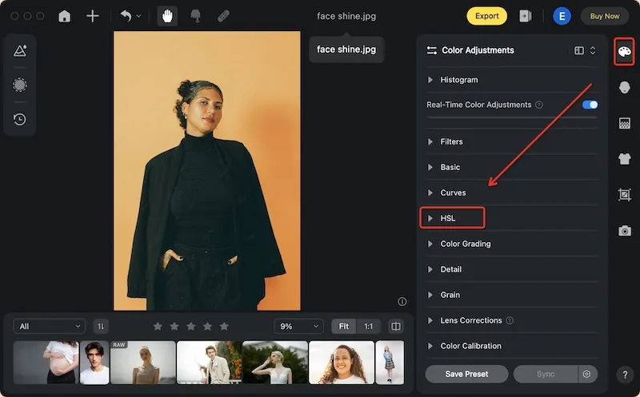The height and width of the screenshot is (397, 640).
Task: Click the Color Adjustments sliders icon
Action: click(x=431, y=50)
